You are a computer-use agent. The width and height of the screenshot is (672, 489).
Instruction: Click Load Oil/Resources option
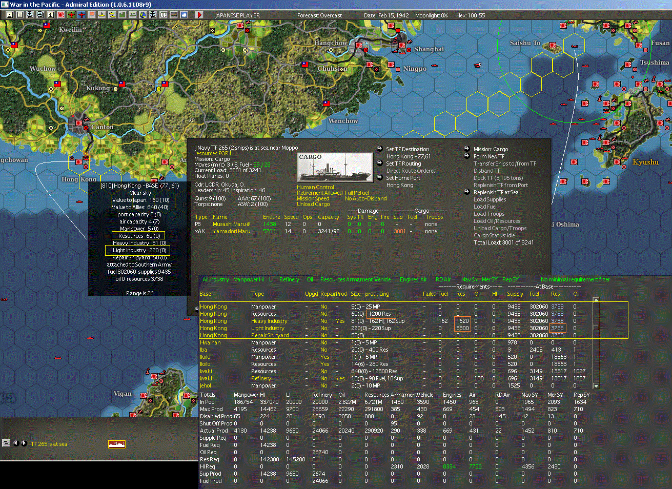click(x=497, y=221)
